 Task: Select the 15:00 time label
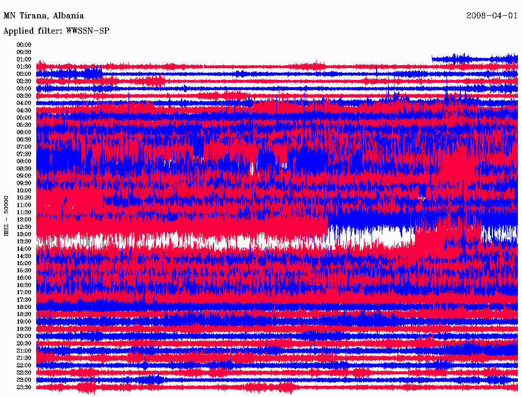[x=23, y=263]
